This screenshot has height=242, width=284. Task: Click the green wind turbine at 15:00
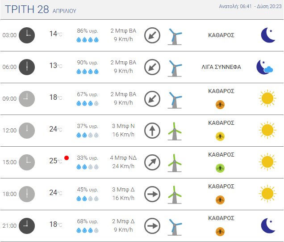coord(175,162)
